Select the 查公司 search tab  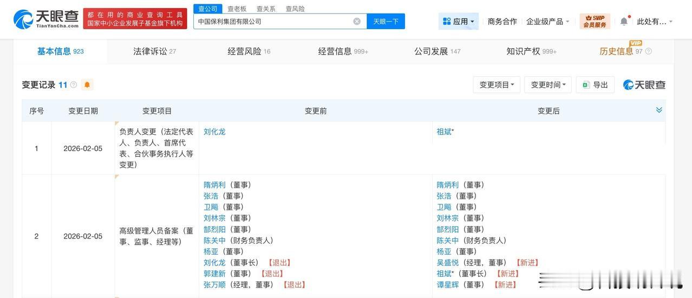click(x=208, y=9)
